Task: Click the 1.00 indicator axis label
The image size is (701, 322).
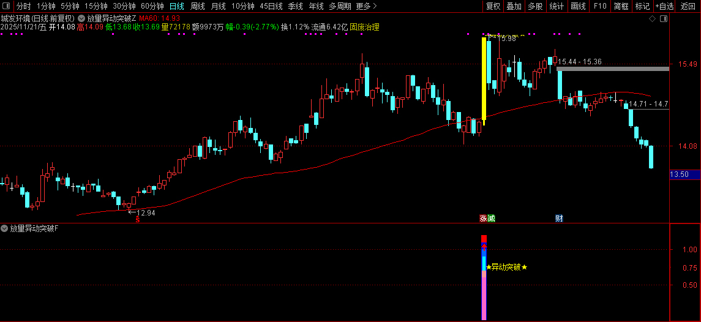Action: tap(690, 250)
